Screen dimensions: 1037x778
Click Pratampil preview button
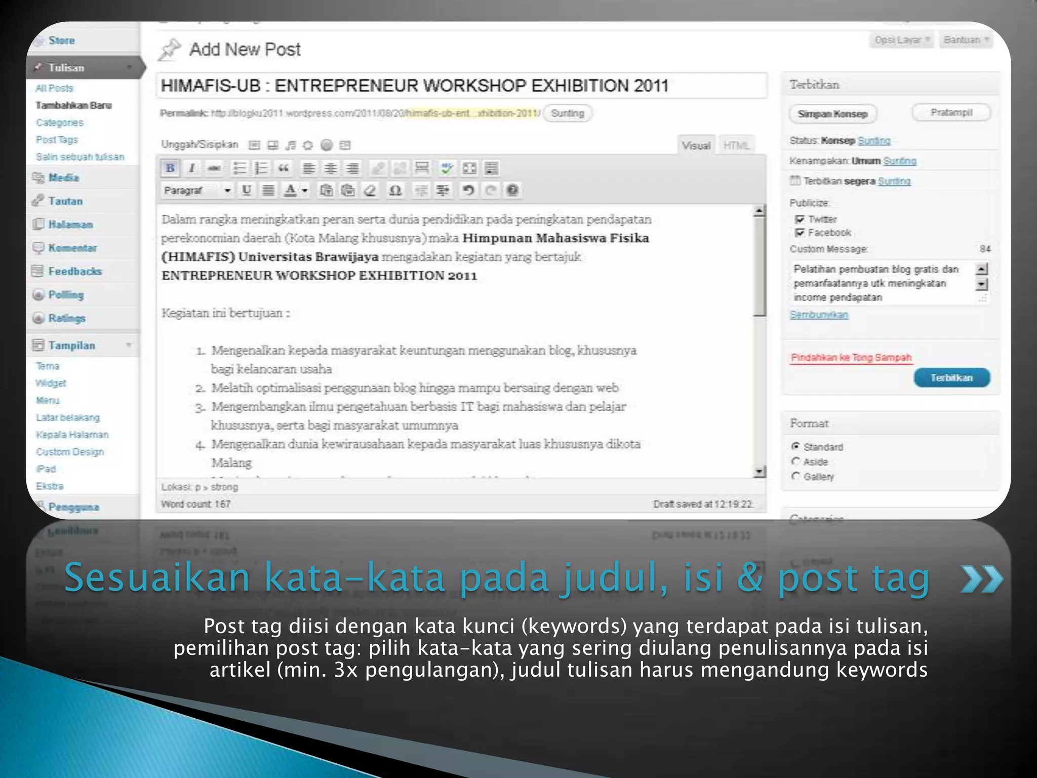click(951, 112)
